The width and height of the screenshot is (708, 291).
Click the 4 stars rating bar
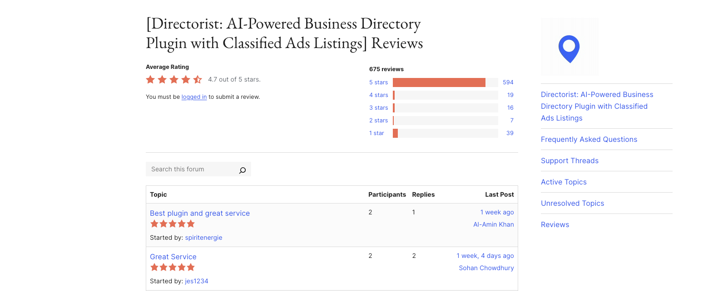pos(446,95)
